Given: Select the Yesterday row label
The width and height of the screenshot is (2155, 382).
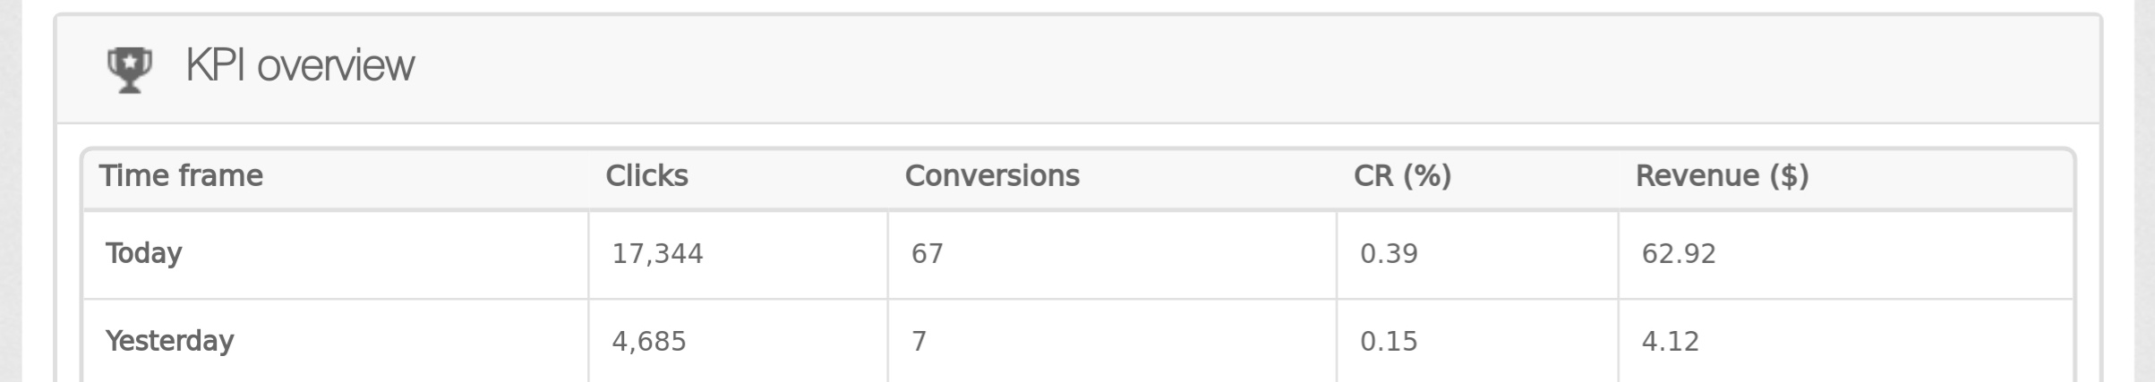Looking at the screenshot, I should (x=170, y=342).
